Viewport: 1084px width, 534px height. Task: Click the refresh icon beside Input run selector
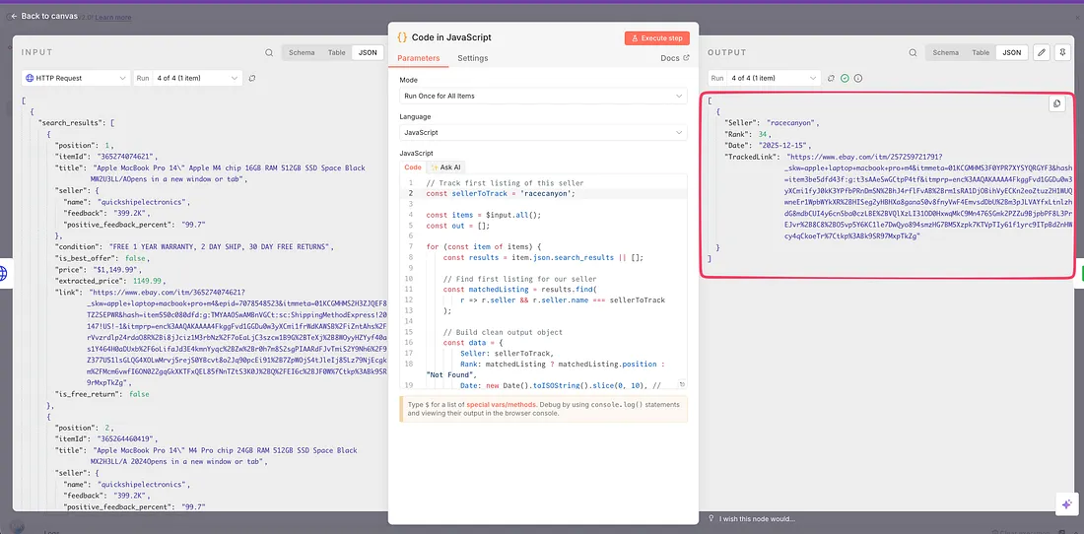(x=252, y=78)
